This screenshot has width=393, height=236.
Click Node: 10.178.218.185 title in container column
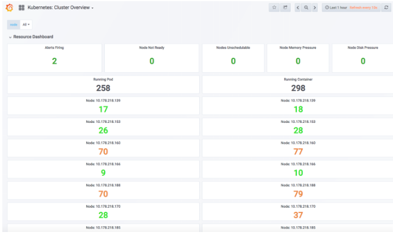(298, 228)
